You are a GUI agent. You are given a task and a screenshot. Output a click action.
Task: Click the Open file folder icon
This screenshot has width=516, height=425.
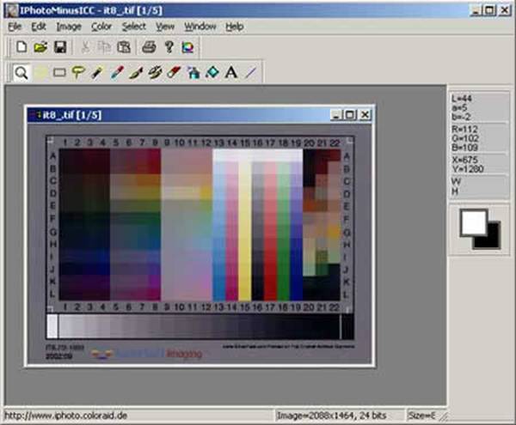click(40, 46)
